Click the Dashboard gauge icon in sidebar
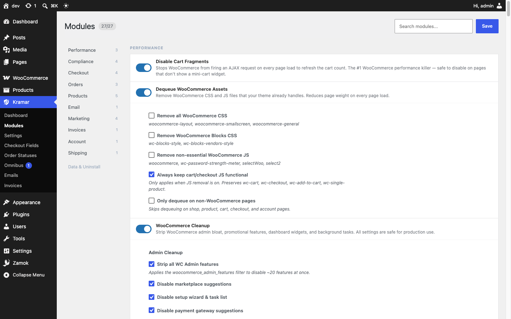Viewport: 511px width, 319px height. pyautogui.click(x=6, y=22)
